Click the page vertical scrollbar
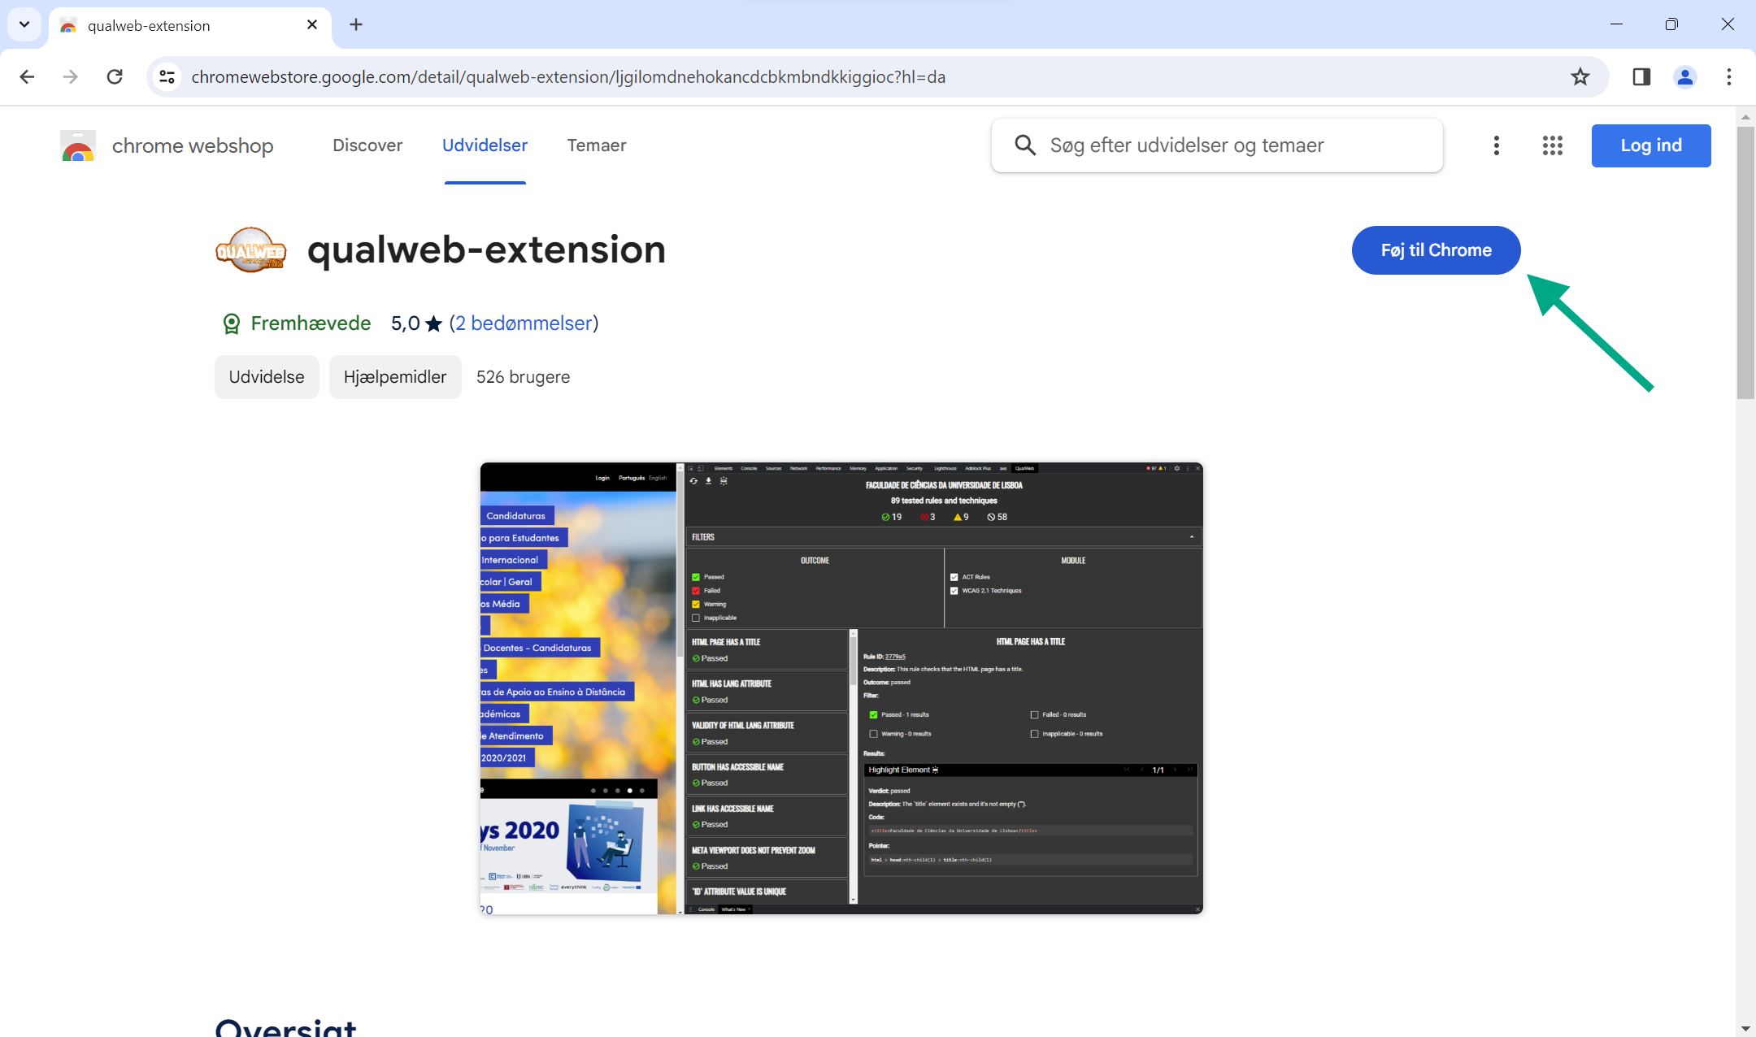This screenshot has height=1037, width=1756. coord(1745,263)
